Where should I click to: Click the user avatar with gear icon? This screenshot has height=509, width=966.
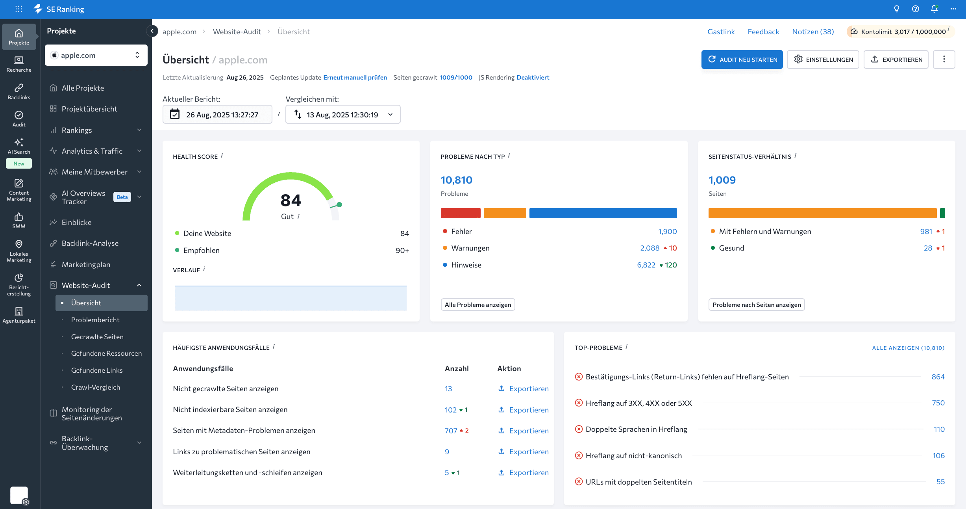[x=19, y=496]
